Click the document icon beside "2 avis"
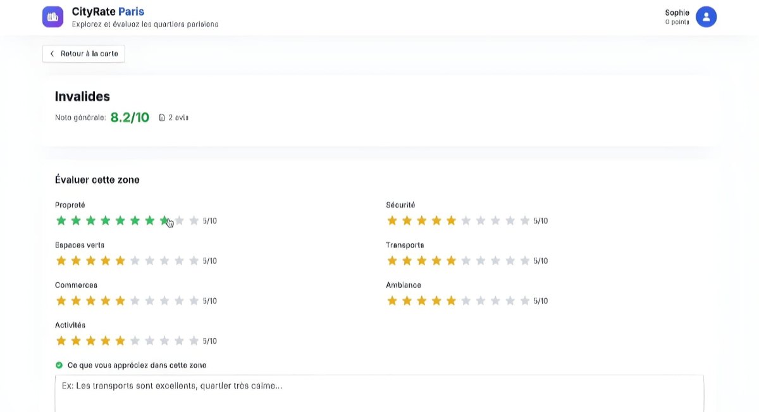 point(162,117)
